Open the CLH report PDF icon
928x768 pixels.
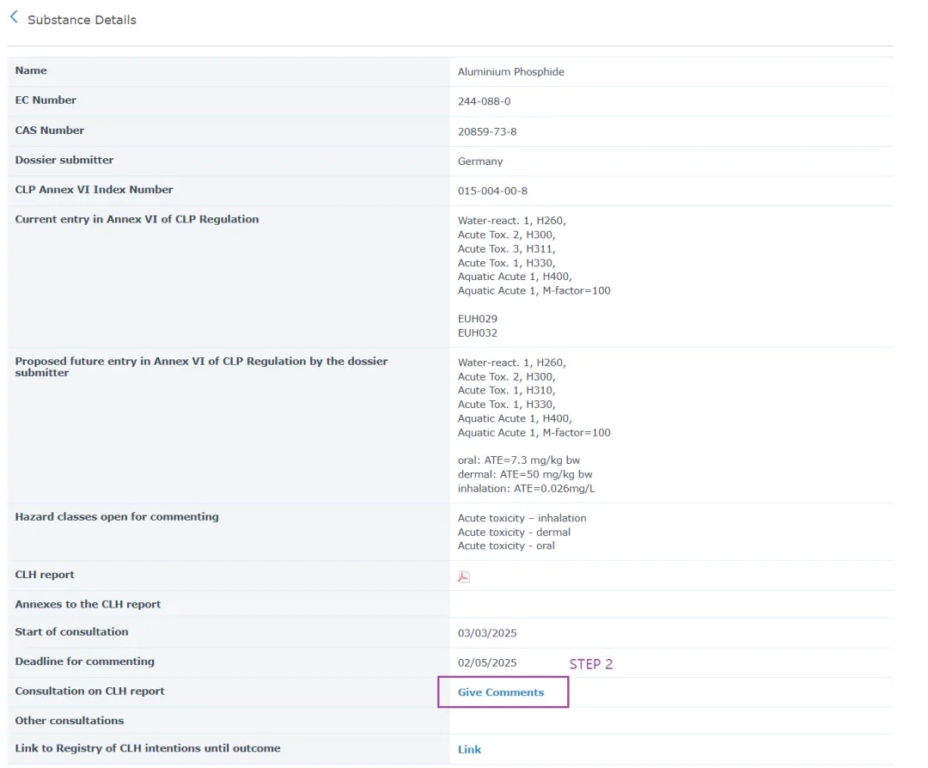coord(463,576)
